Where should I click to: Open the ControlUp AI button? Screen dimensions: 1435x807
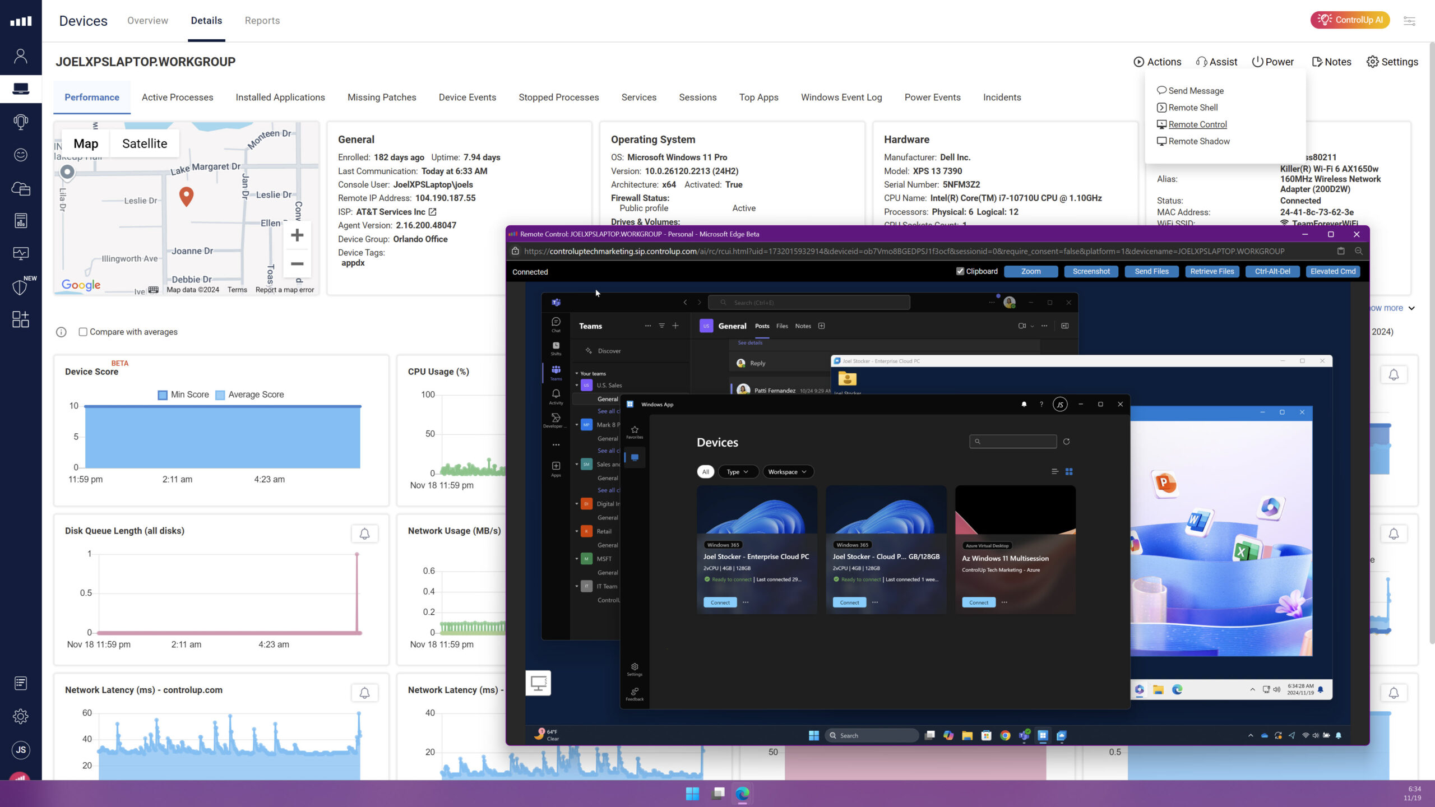(1350, 20)
